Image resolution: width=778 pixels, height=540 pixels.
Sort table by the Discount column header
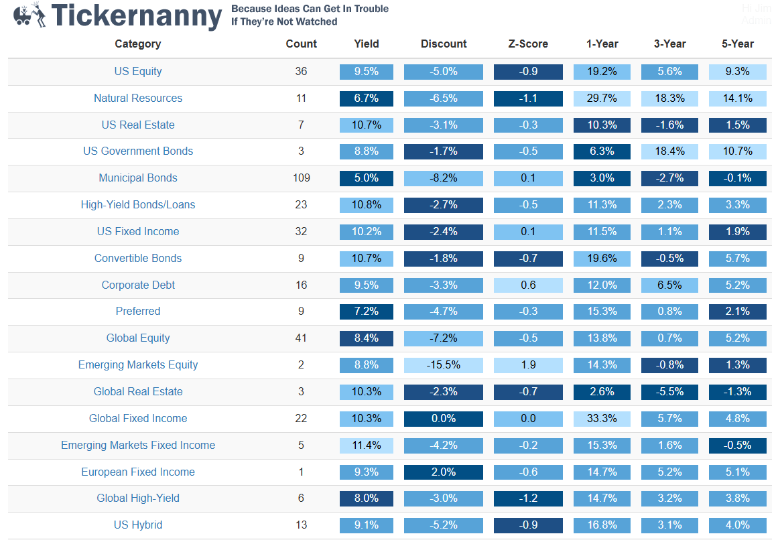(444, 44)
